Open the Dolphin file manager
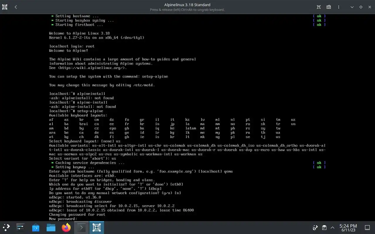Screen dimensions: 375x234 [51, 227]
